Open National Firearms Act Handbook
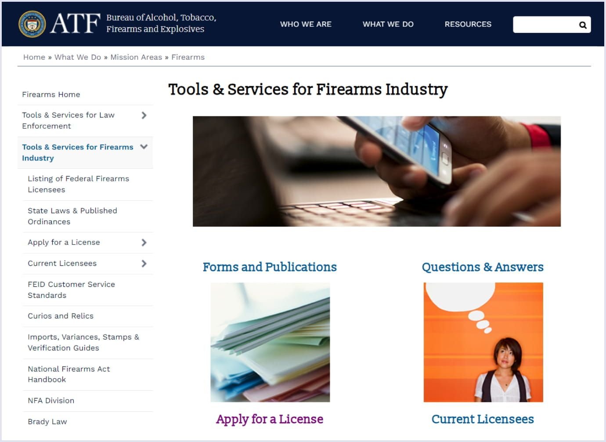This screenshot has width=606, height=442. [x=69, y=374]
